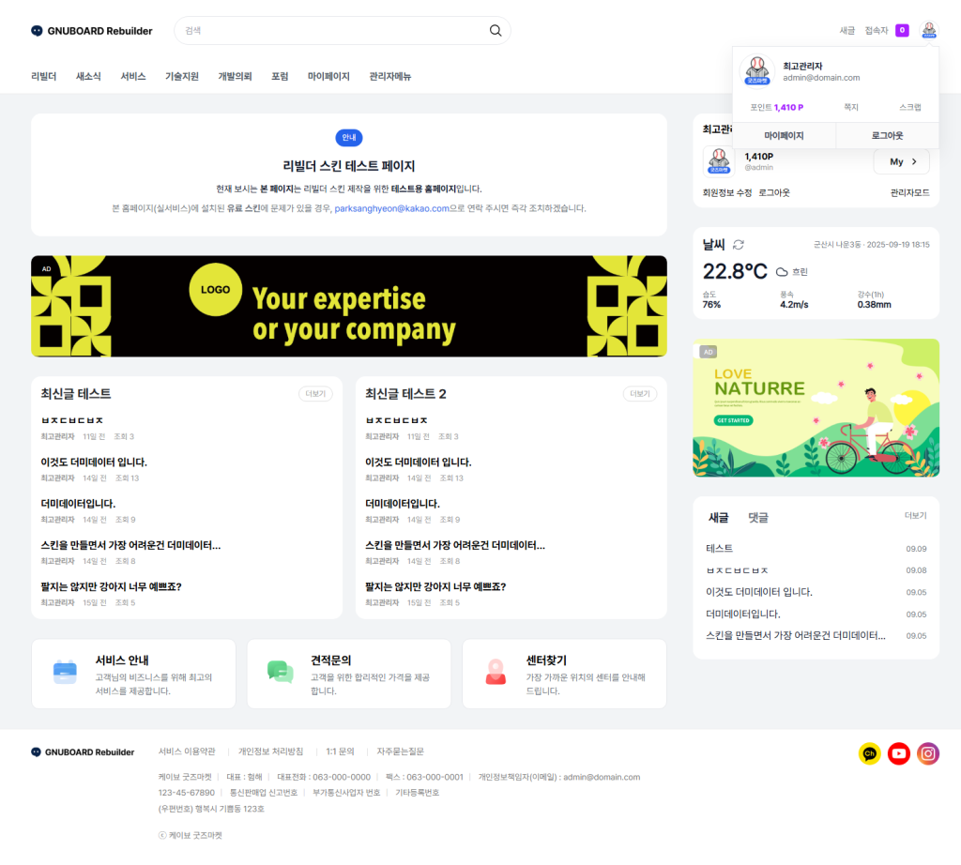
Task: Click 로그아웃 button in the profile popup
Action: (887, 135)
